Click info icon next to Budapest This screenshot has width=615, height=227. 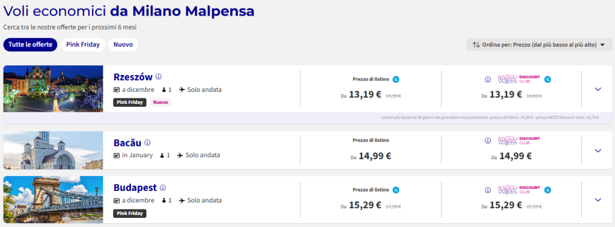[x=163, y=187]
